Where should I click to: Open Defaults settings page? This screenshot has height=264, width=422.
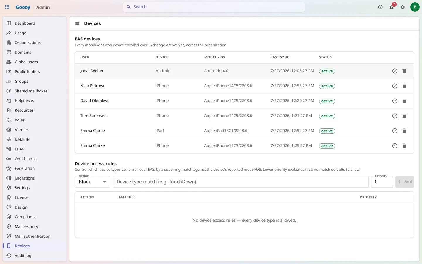[35, 139]
